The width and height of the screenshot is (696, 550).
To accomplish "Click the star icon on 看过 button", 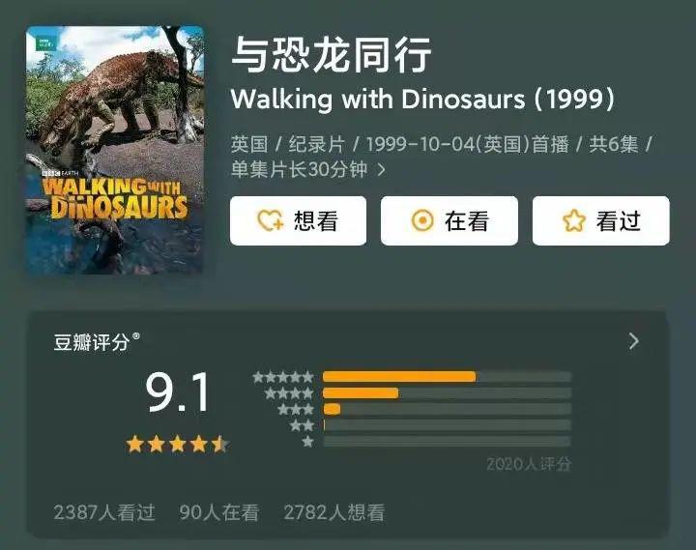I will coord(574,220).
